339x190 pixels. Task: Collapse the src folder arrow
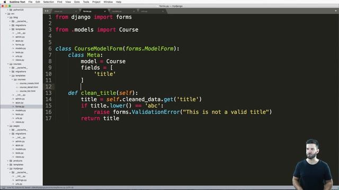(6, 14)
